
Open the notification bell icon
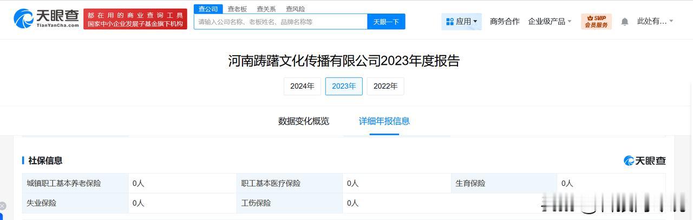pos(625,22)
